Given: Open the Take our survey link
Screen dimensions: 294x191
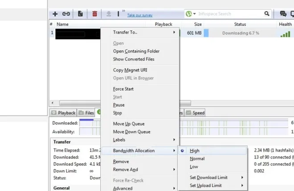Looking at the screenshot, I should 140,15.
